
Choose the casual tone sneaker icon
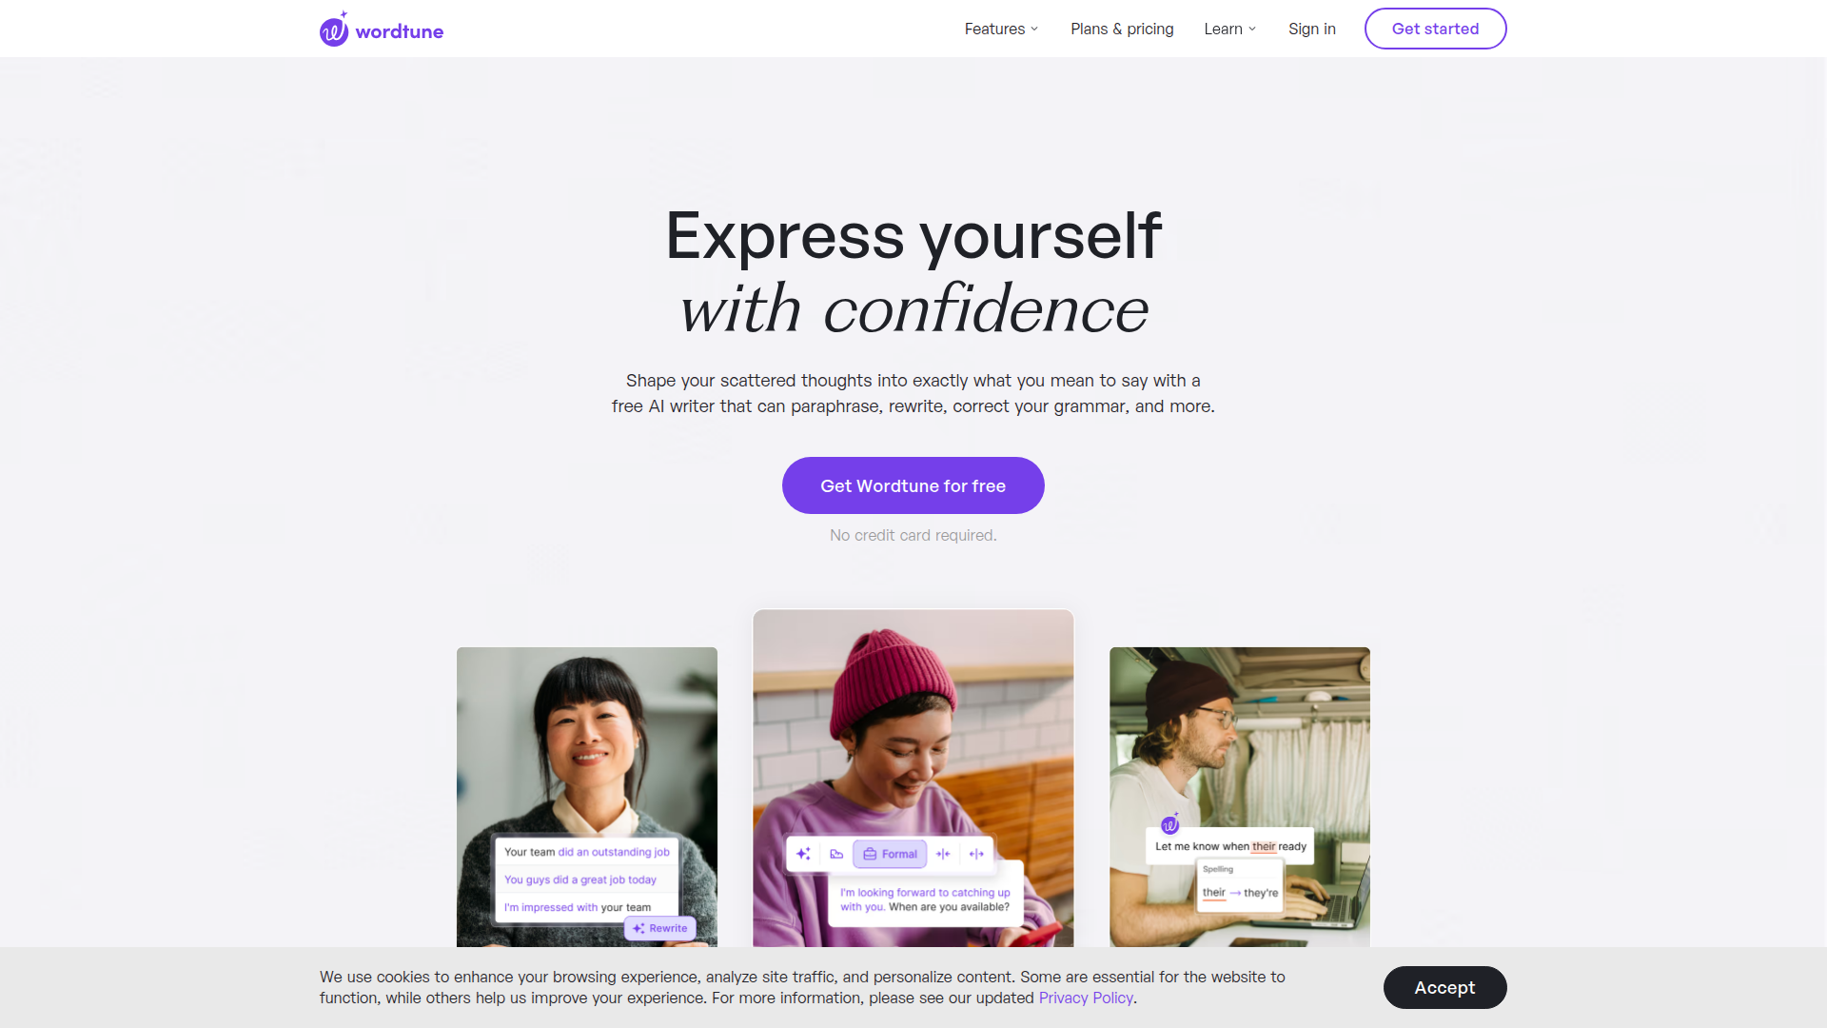click(836, 854)
